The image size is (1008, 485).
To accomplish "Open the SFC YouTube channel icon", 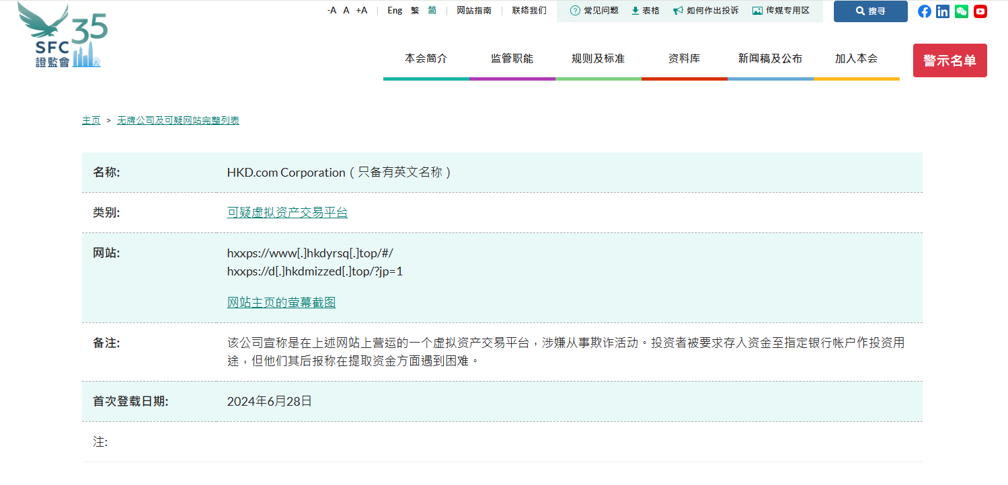I will point(980,11).
